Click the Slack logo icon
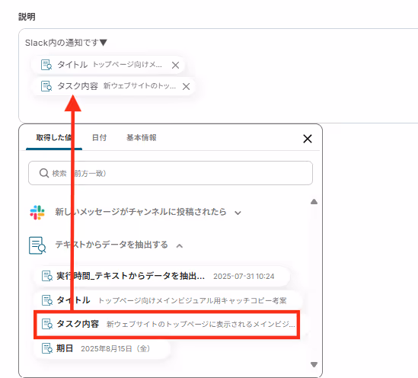The image size is (418, 378). tap(37, 213)
